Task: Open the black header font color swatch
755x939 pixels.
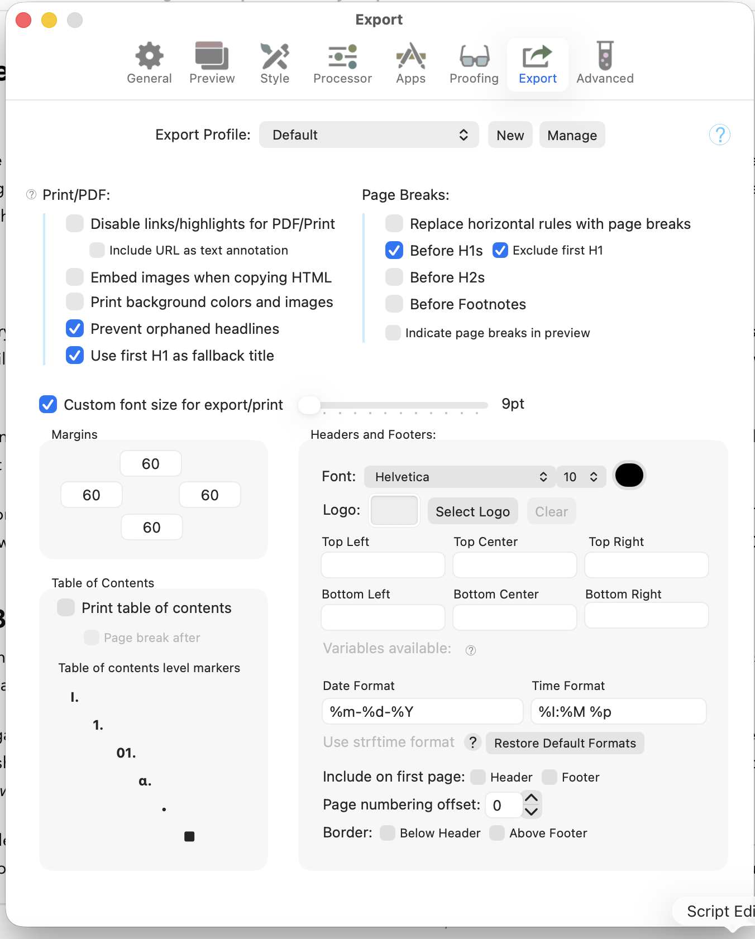Action: pos(629,476)
